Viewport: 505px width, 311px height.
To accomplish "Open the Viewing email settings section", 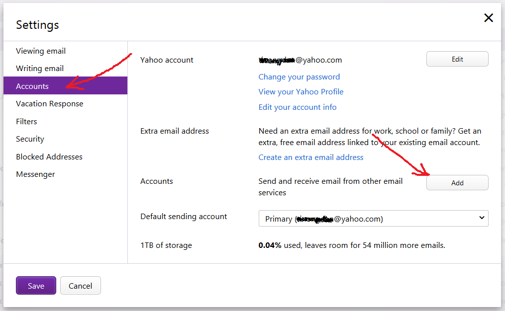I will coord(41,51).
